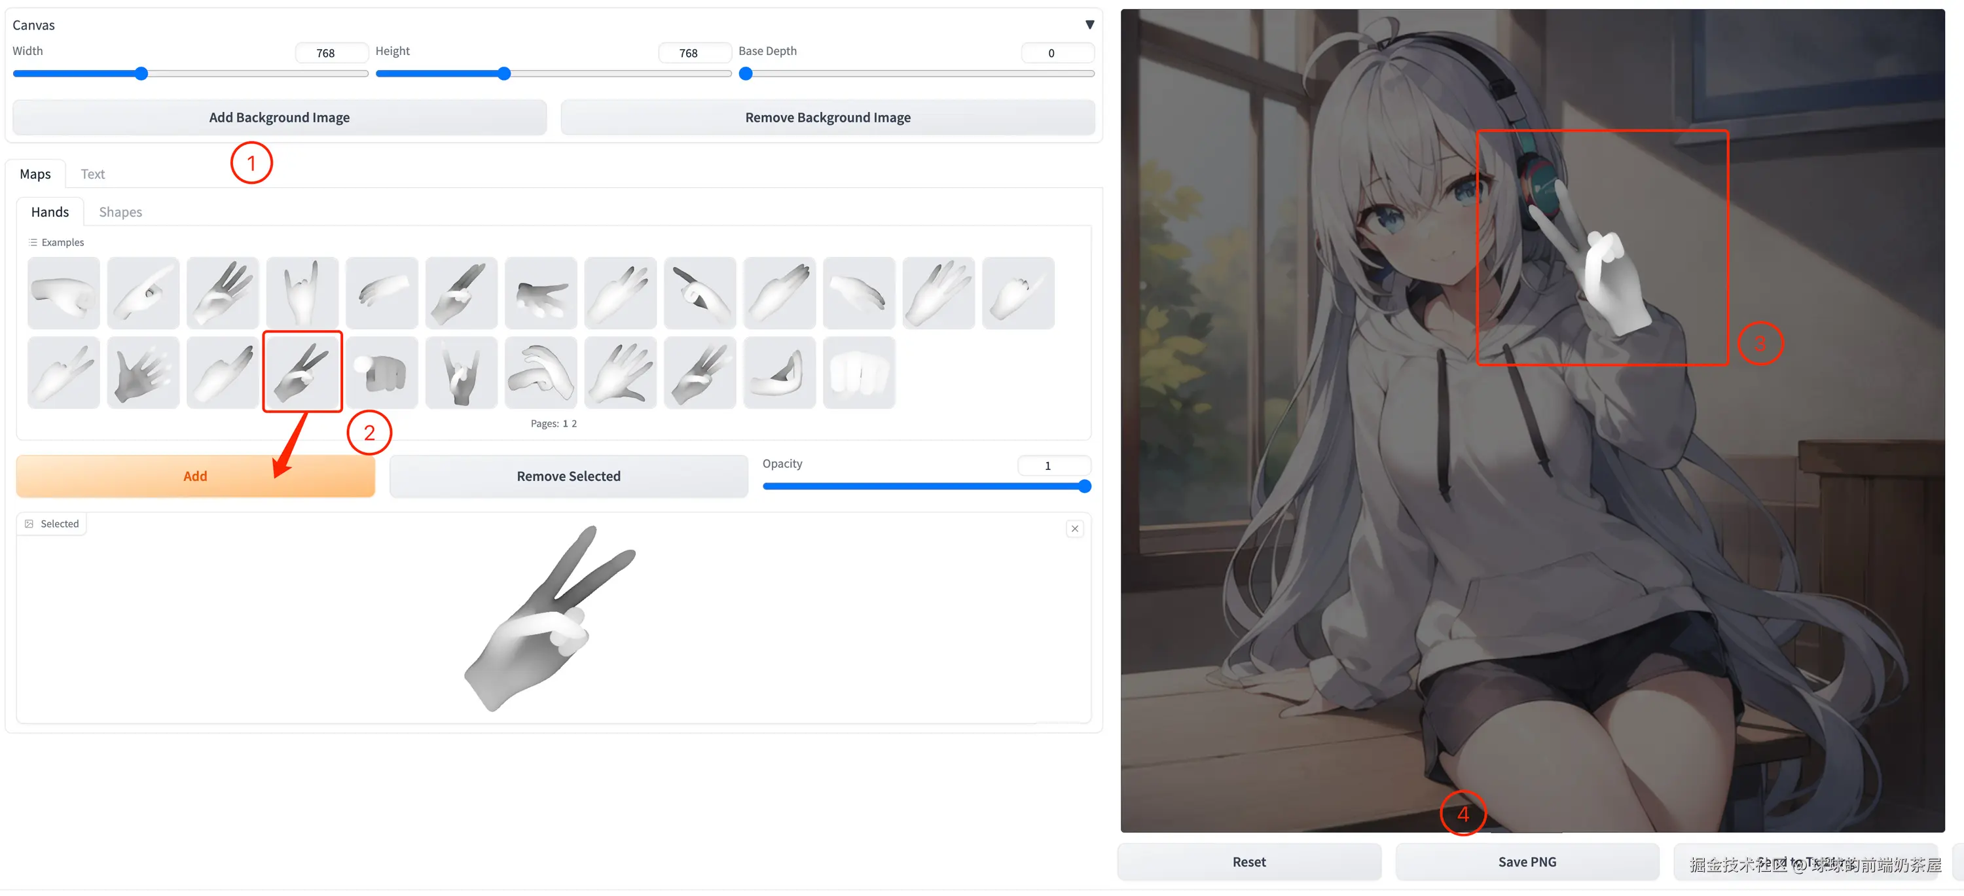Screen dimensions: 1964x896
Task: Go to page 2 of hand examples
Action: pyautogui.click(x=574, y=424)
